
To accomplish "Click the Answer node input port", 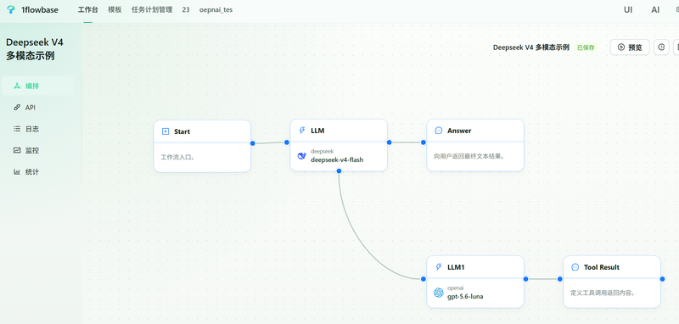I will pyautogui.click(x=423, y=142).
